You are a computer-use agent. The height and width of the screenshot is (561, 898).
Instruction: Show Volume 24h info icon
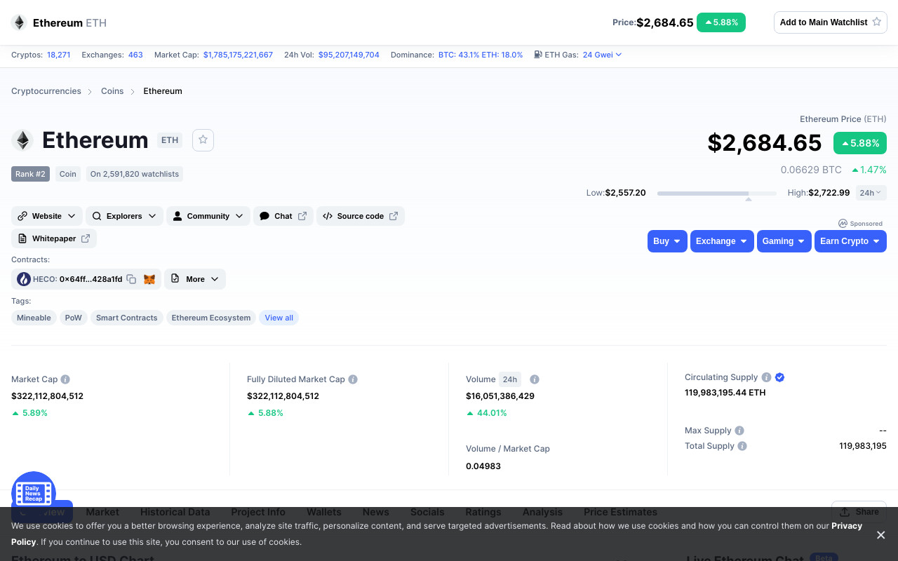point(535,379)
